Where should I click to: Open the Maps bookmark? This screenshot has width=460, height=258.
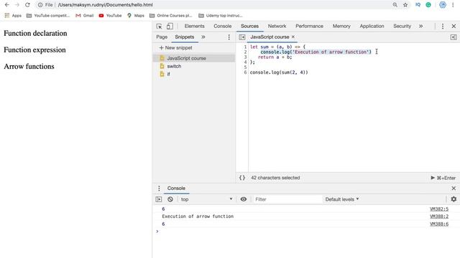point(136,16)
